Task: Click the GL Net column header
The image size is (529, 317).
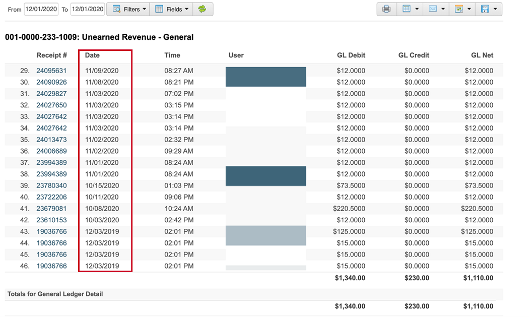Action: [482, 55]
